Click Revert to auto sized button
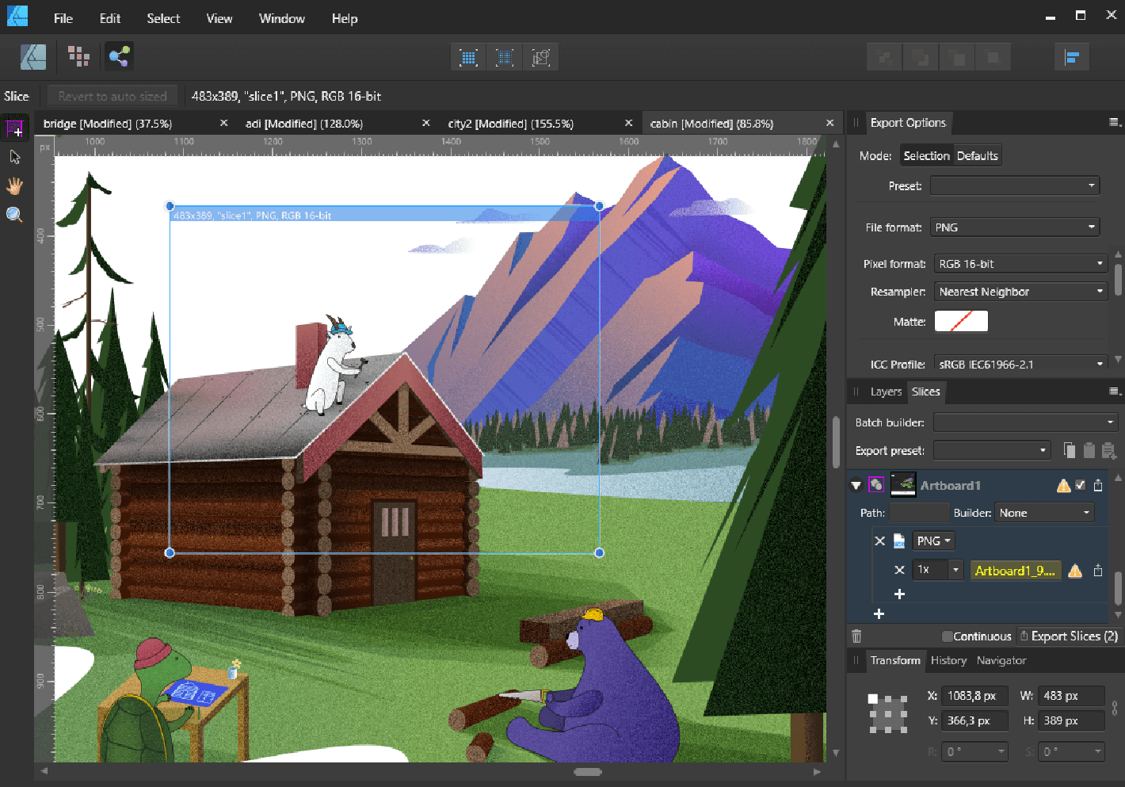1125x787 pixels. point(113,96)
